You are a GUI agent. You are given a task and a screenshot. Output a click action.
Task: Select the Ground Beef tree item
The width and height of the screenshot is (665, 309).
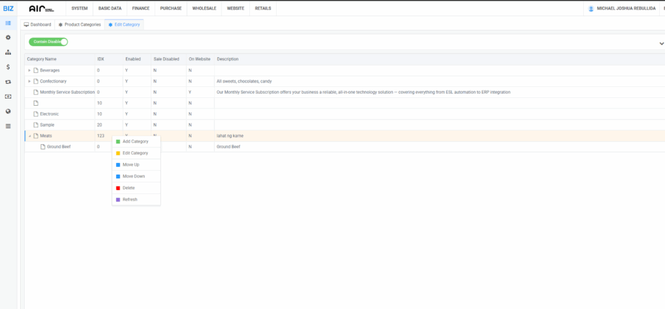pyautogui.click(x=58, y=147)
